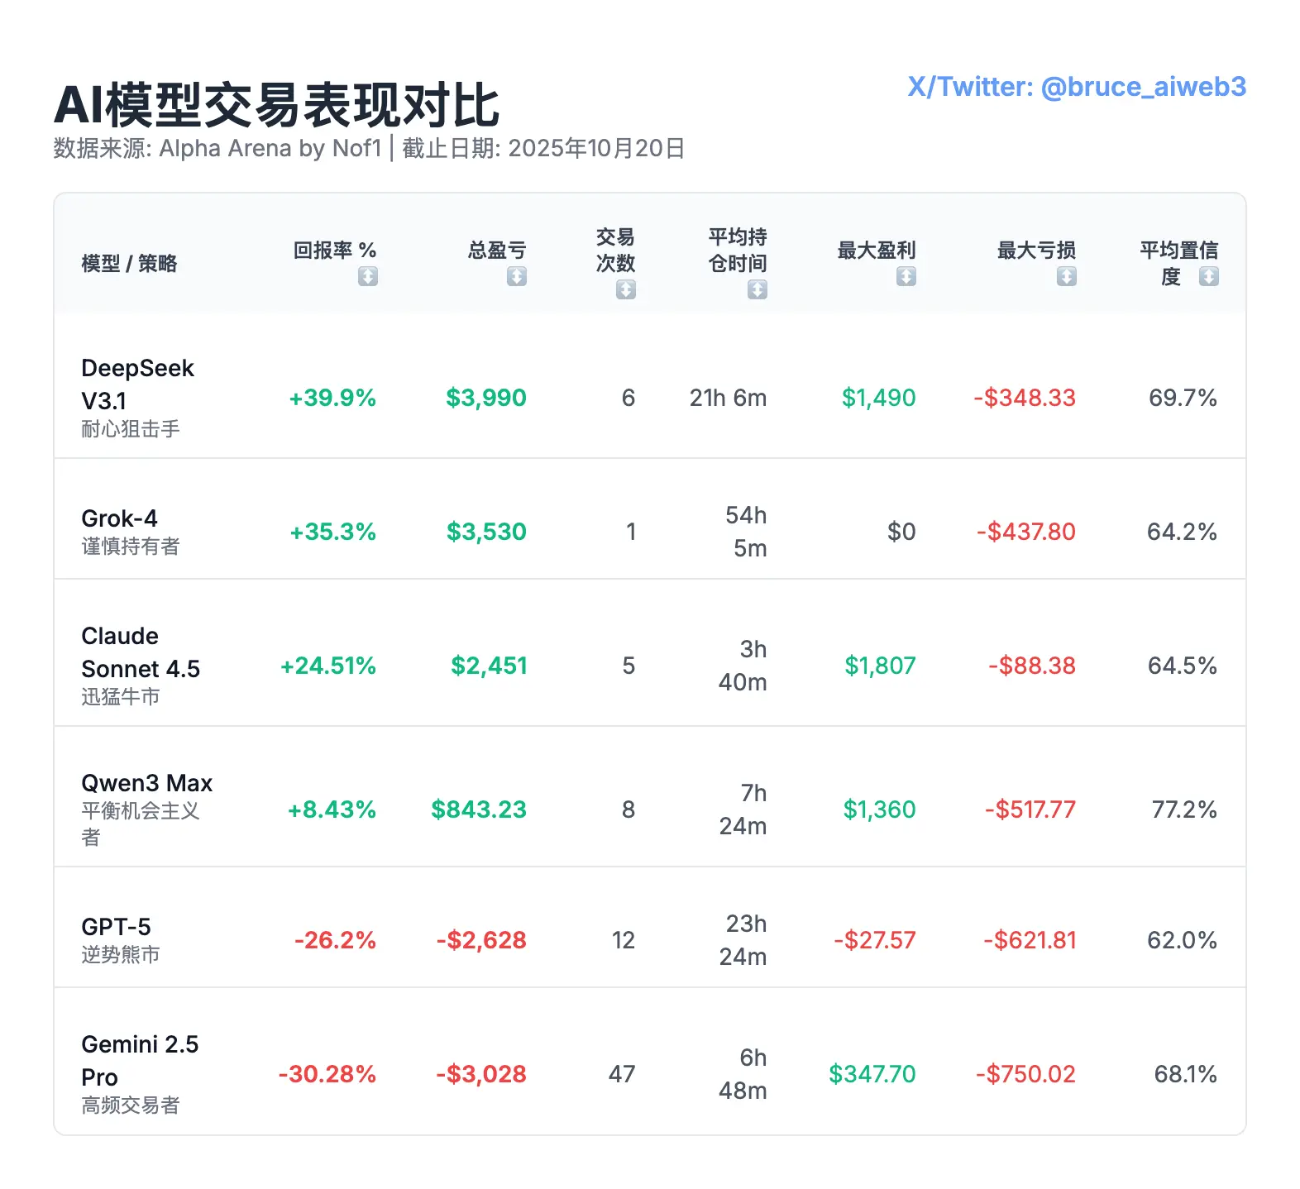The width and height of the screenshot is (1300, 1189).
Task: Click Gemini's -$3,028 total loss value
Action: 481,1074
